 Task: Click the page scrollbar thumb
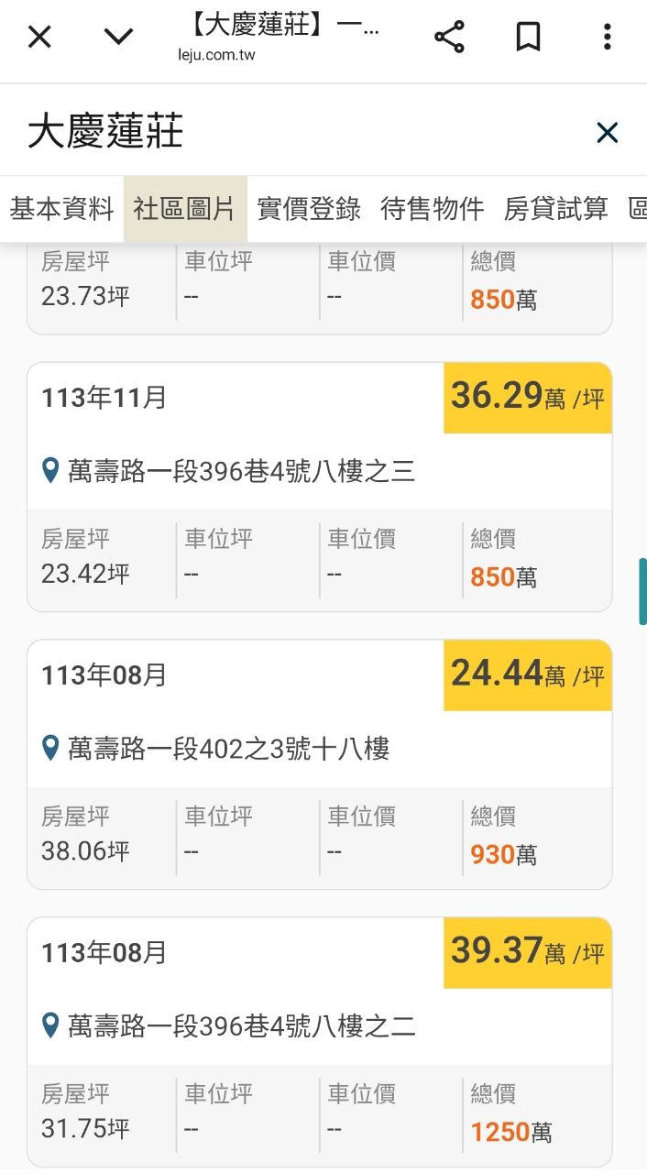tap(642, 591)
